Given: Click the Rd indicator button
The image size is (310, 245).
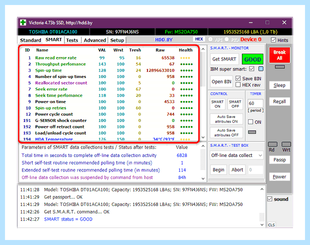Looking at the screenshot, I should point(272,144).
